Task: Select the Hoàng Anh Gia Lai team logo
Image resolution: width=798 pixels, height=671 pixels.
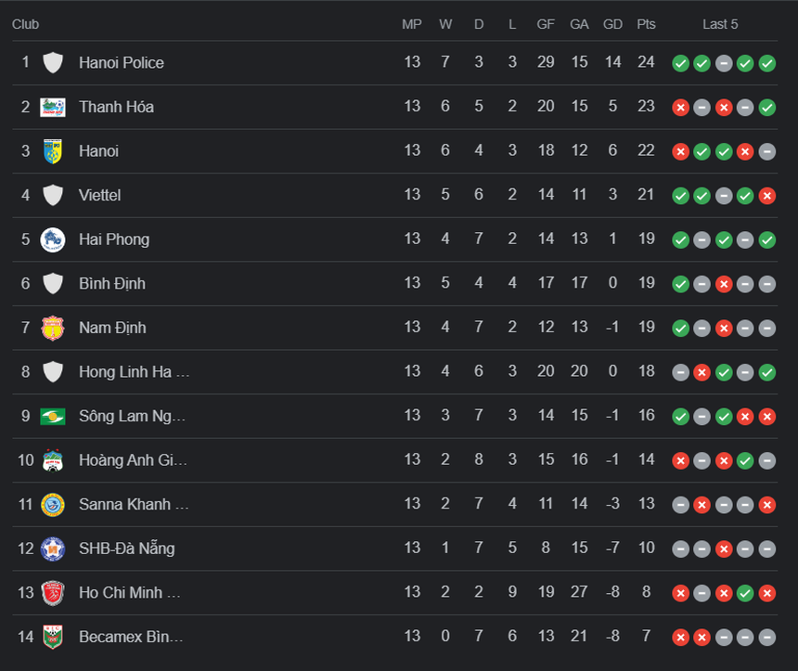Action: pos(53,460)
